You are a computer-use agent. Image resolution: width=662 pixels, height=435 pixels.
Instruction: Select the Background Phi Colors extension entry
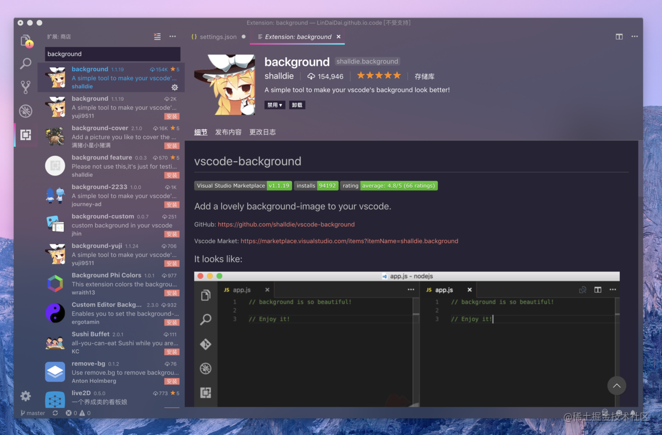click(x=111, y=284)
